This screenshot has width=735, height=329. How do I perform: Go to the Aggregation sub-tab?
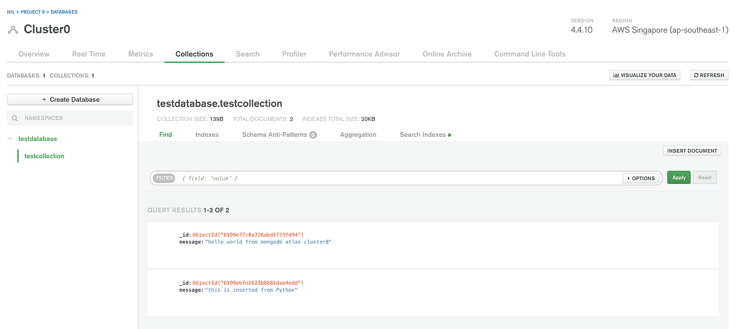pyautogui.click(x=358, y=135)
